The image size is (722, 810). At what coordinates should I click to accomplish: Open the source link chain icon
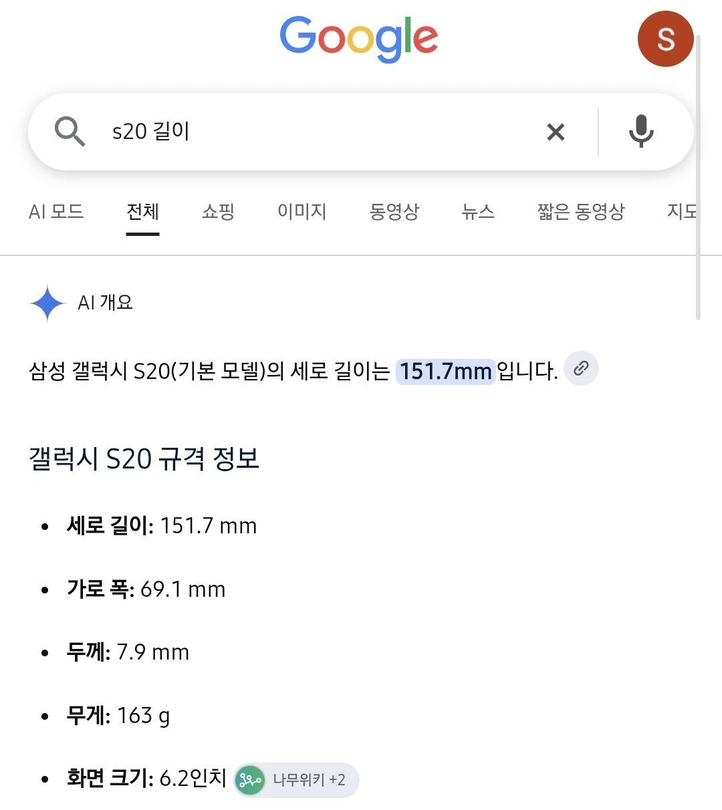(581, 368)
